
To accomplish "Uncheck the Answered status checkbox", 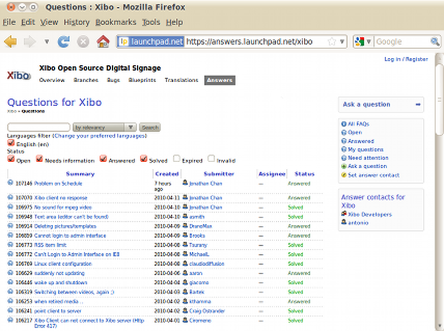I will pyautogui.click(x=103, y=159).
